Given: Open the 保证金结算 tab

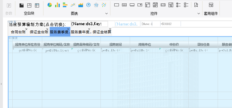Looking at the screenshot, I should (102, 32).
